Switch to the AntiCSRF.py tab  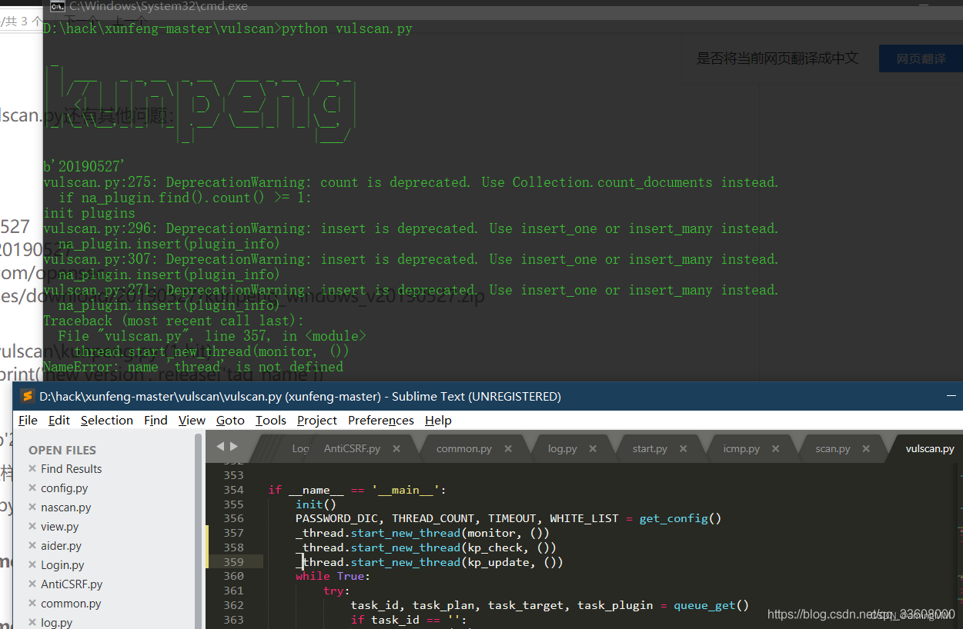point(352,448)
